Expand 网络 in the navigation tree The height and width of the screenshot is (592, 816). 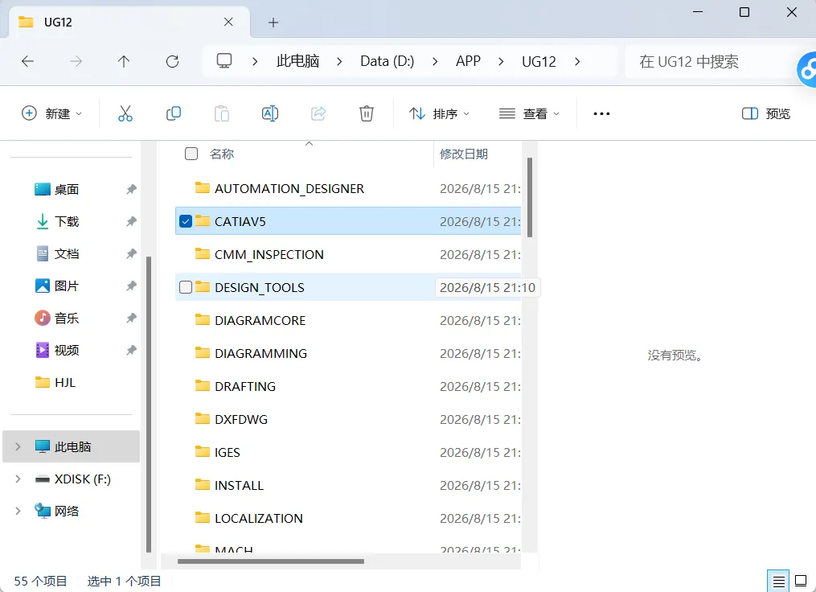tap(18, 512)
